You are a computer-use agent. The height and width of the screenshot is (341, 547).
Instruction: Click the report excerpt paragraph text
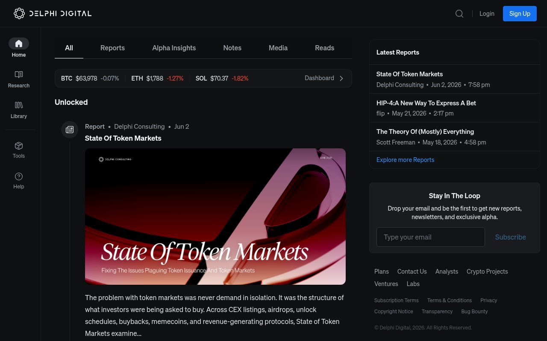[x=215, y=315]
